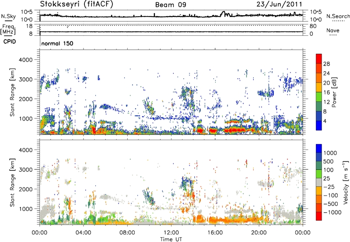This screenshot has width=350, height=242.
Task: Click the 'Slant Range [km]' label of the power panel
Action: click(x=12, y=92)
